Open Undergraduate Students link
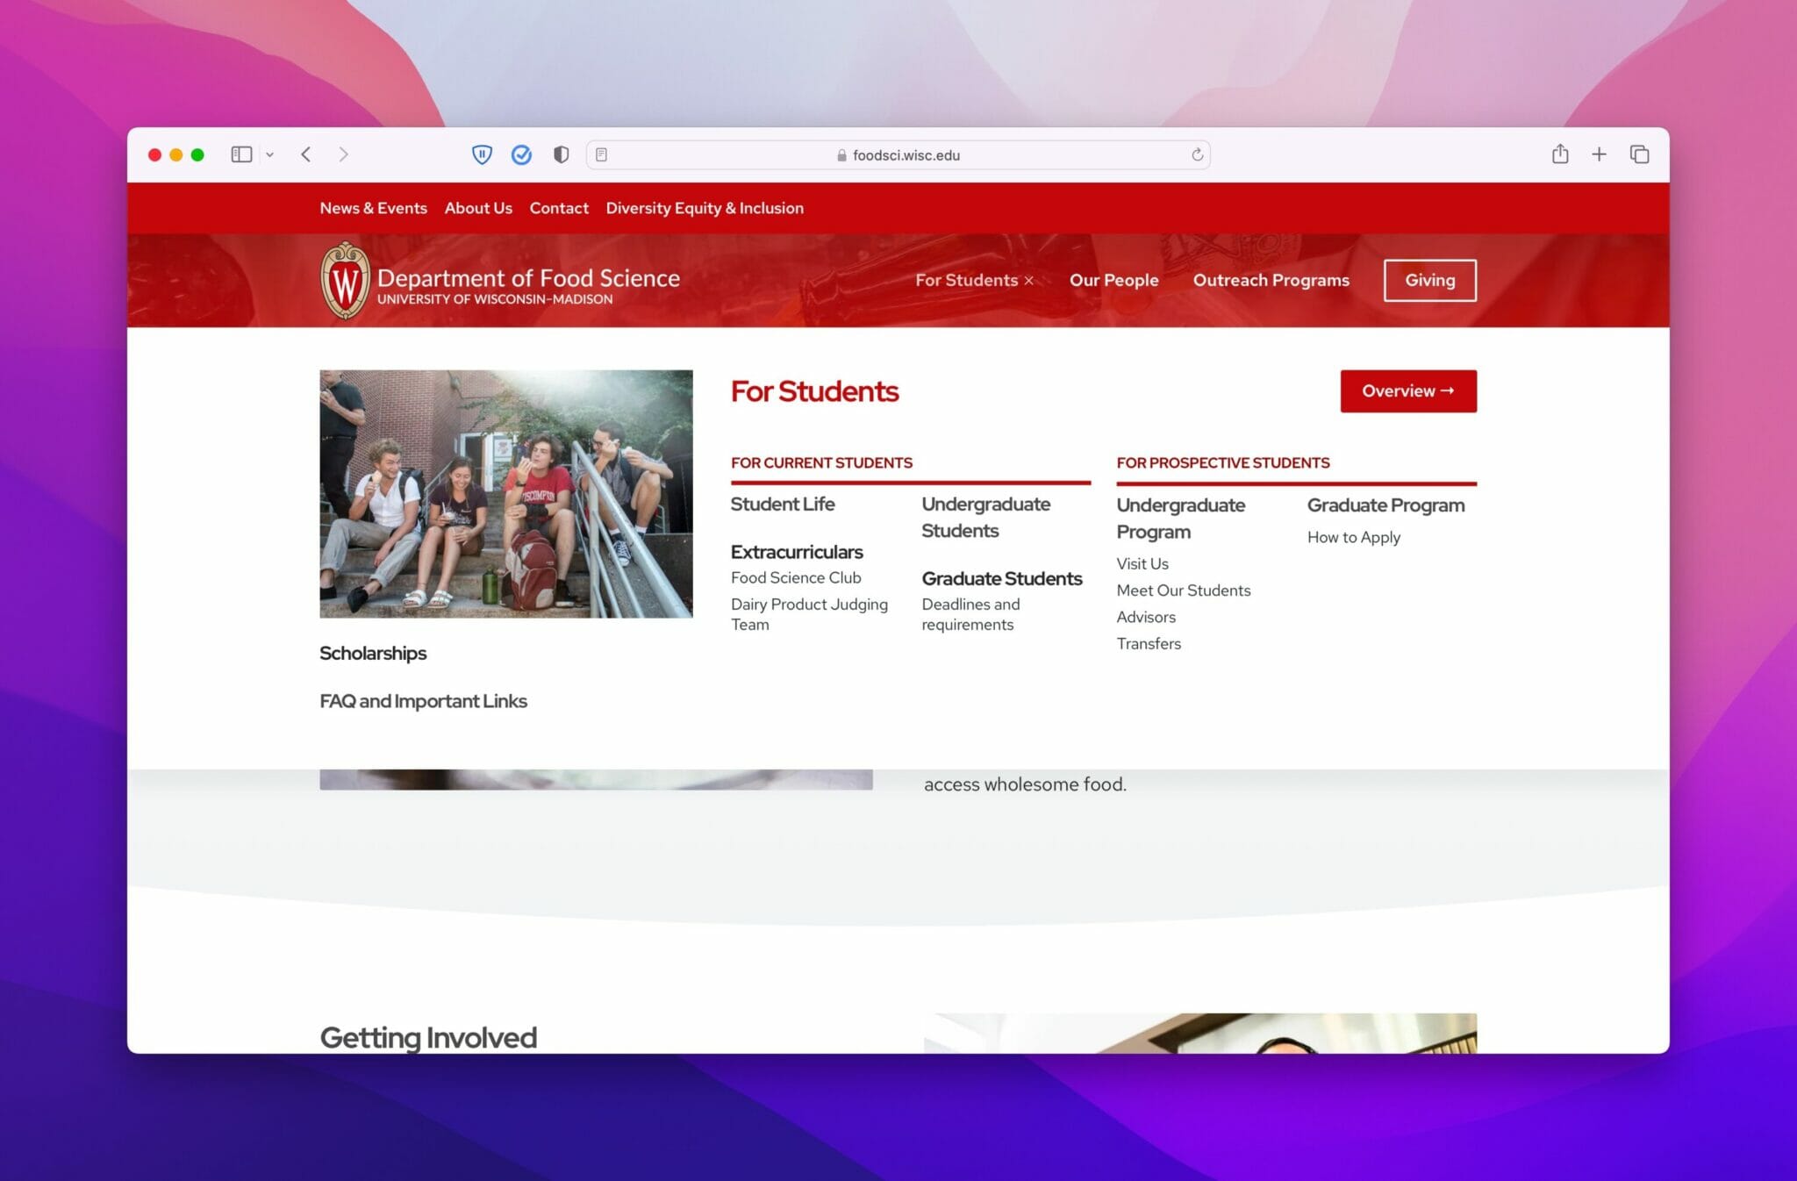Image resolution: width=1797 pixels, height=1181 pixels. click(x=985, y=517)
